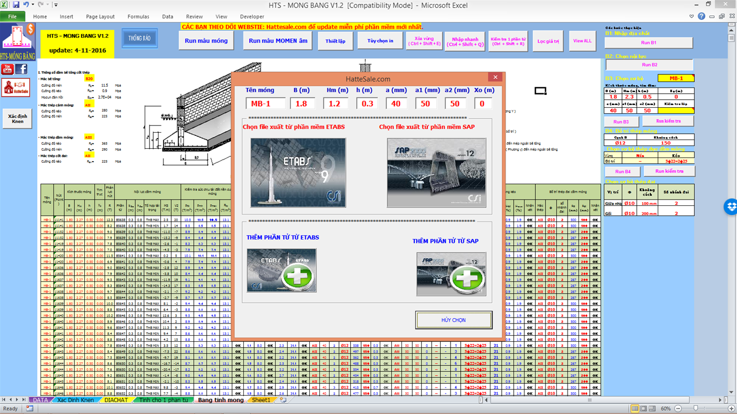Open the YouTube icon link
Viewport: 737px width, 414px height.
[x=8, y=69]
